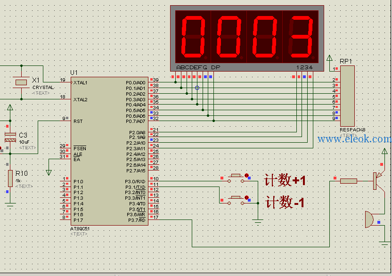Viewport: 392px width, 276px height.
Task: Click the EA pin label
Action: click(77, 160)
